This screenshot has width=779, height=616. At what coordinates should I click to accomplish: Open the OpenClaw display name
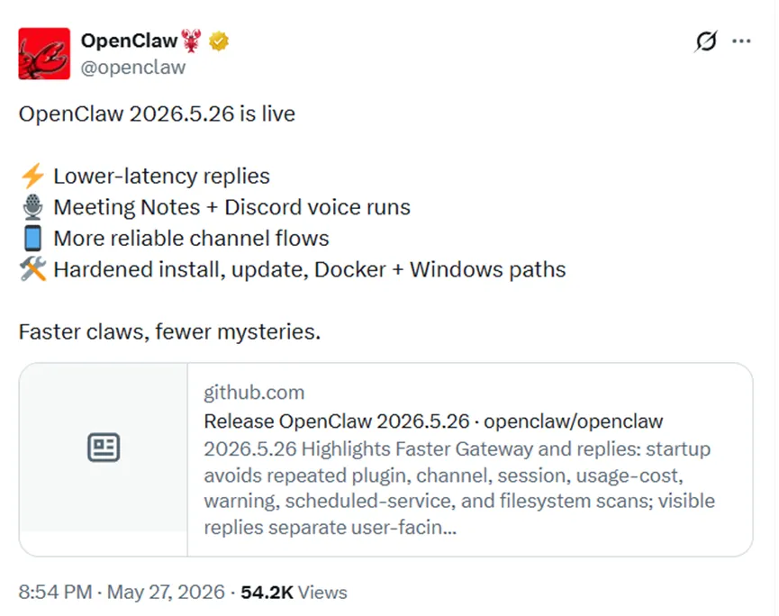point(129,41)
